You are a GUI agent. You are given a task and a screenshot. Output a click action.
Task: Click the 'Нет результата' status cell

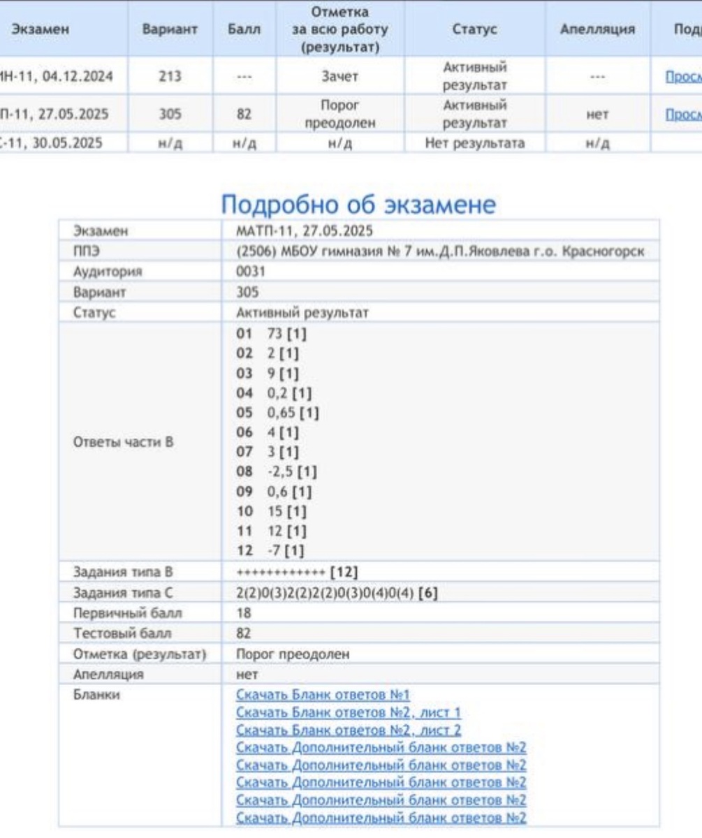476,143
